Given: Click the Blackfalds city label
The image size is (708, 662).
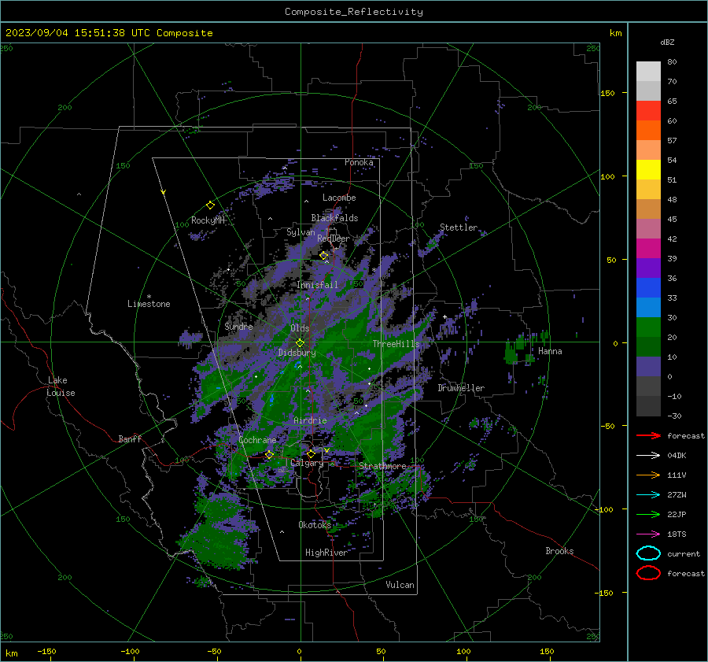Looking at the screenshot, I should pyautogui.click(x=334, y=218).
